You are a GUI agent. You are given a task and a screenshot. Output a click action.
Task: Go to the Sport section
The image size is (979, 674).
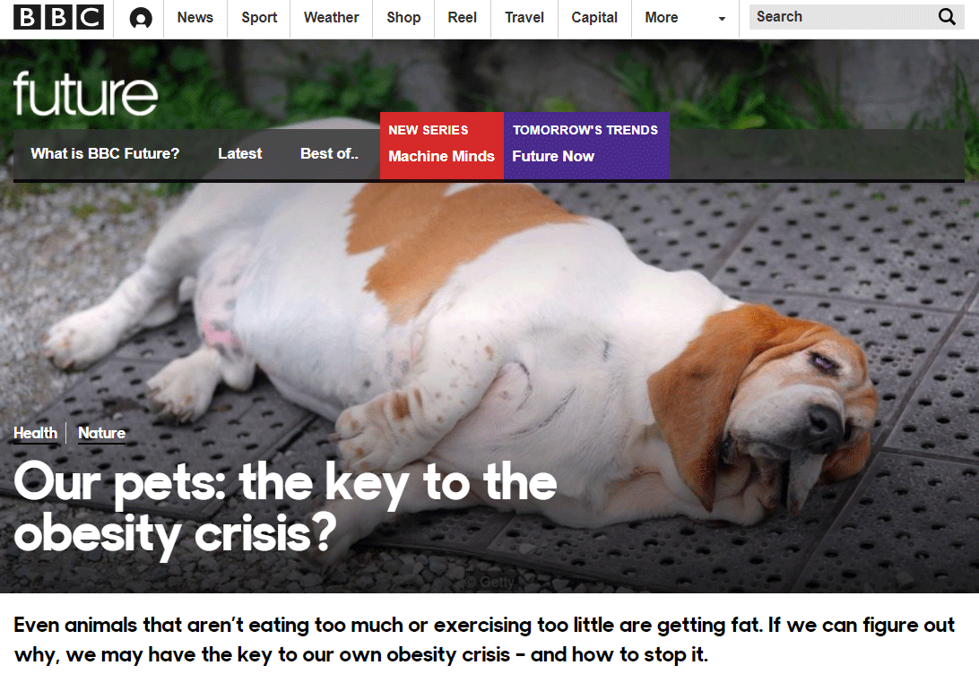(x=259, y=17)
